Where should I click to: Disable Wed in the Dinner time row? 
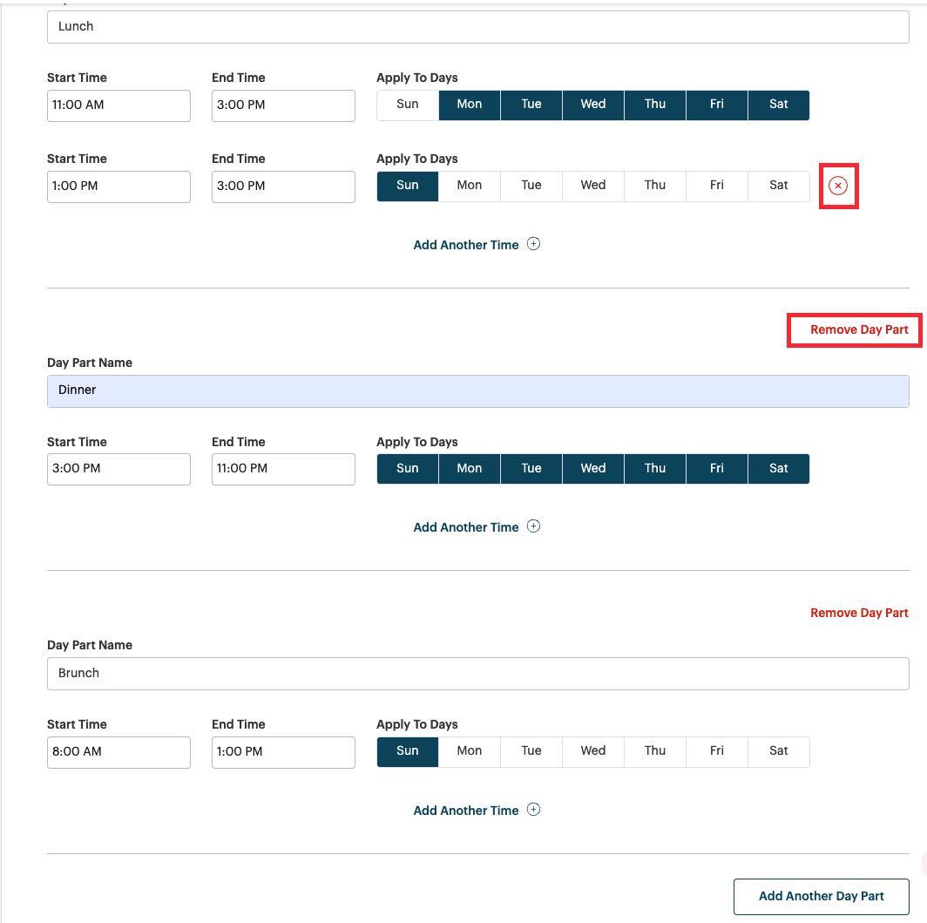coord(592,468)
